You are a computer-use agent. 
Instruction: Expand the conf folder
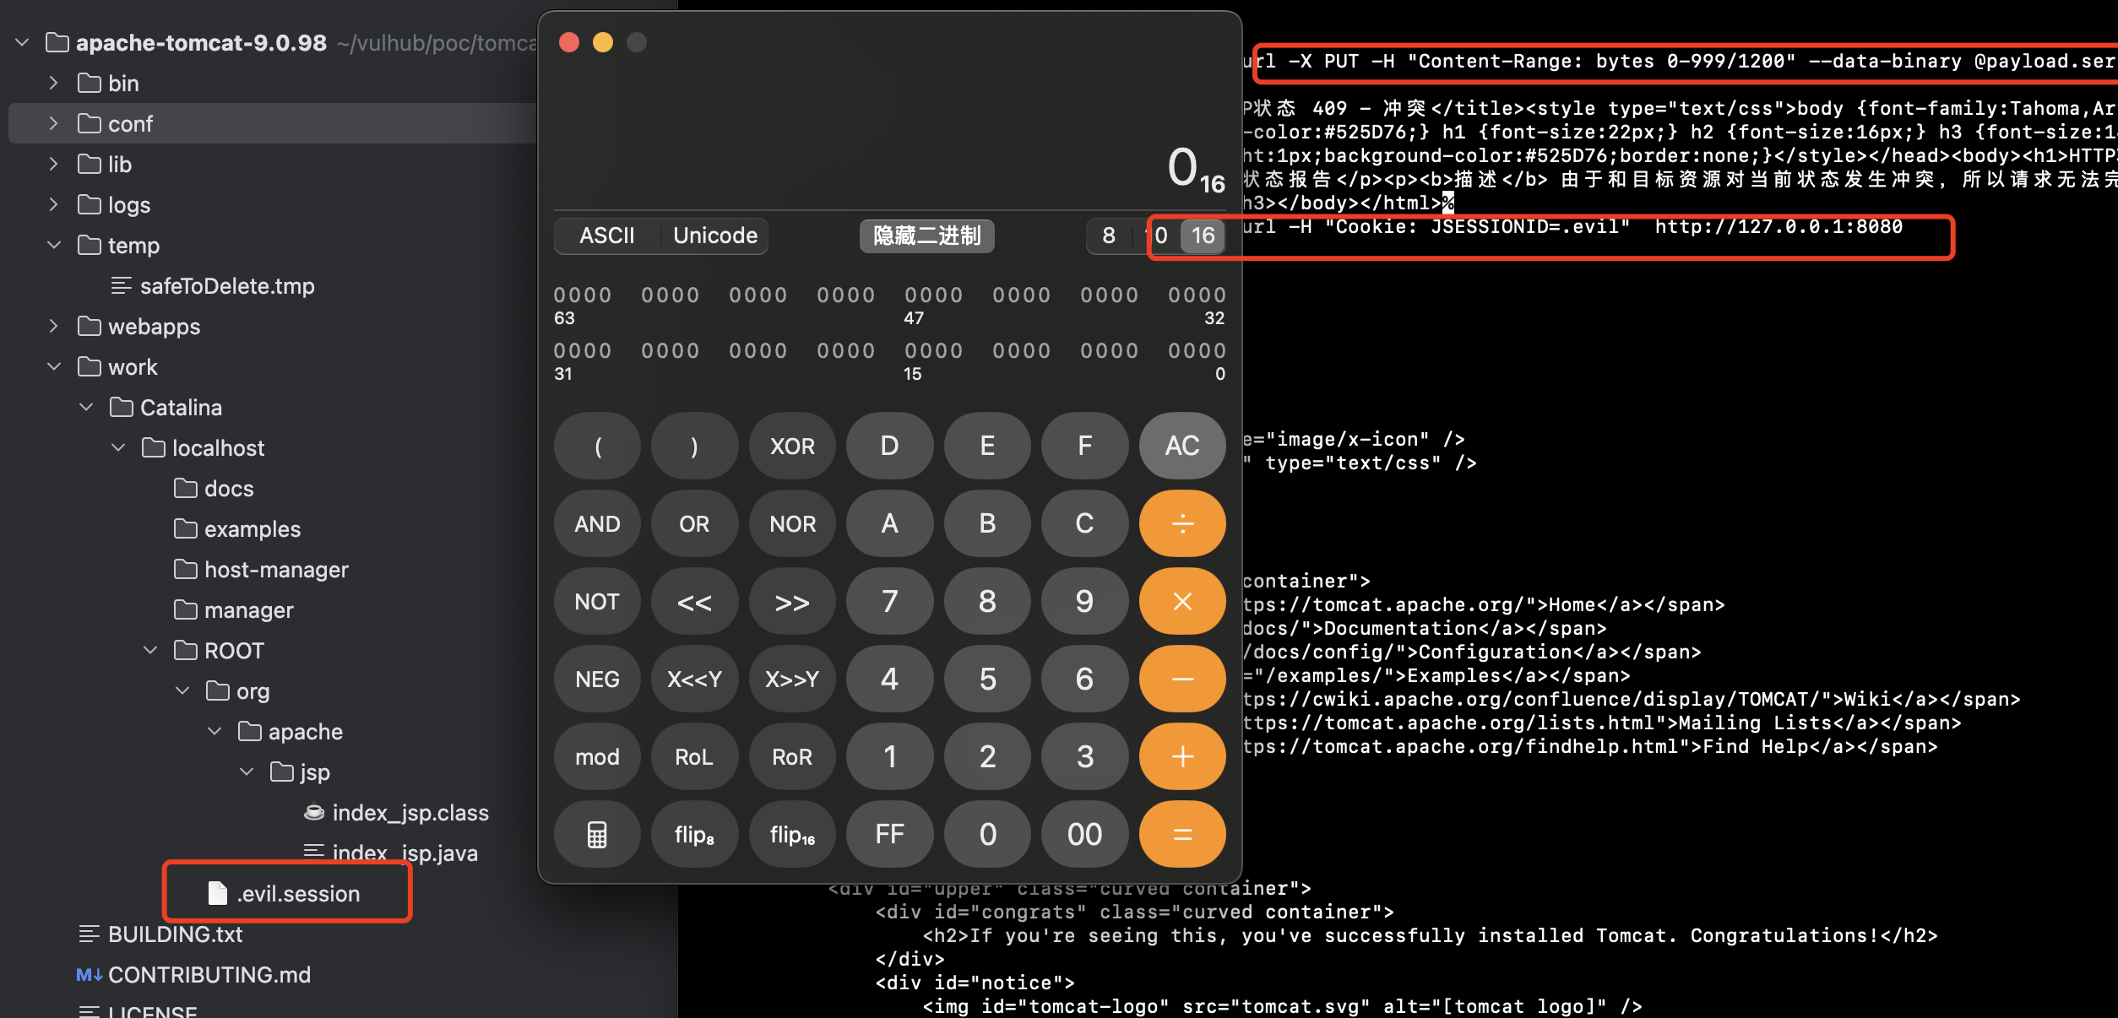pyautogui.click(x=54, y=123)
